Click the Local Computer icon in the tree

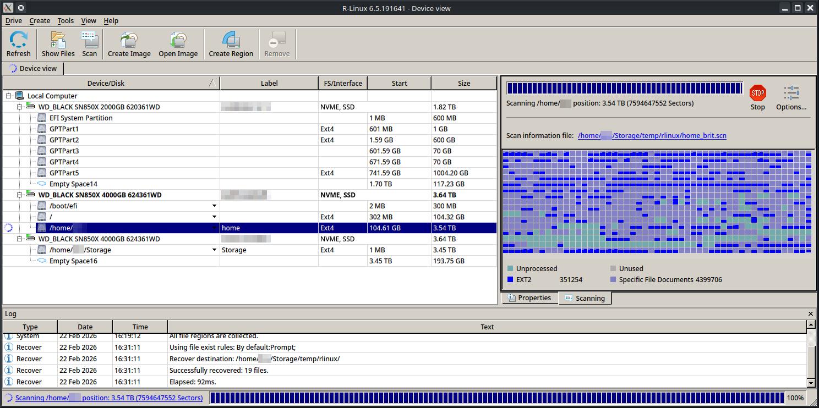pyautogui.click(x=20, y=96)
